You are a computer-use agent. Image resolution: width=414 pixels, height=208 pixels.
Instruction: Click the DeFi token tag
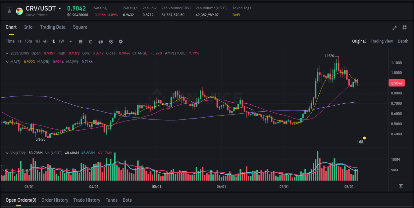coord(236,15)
